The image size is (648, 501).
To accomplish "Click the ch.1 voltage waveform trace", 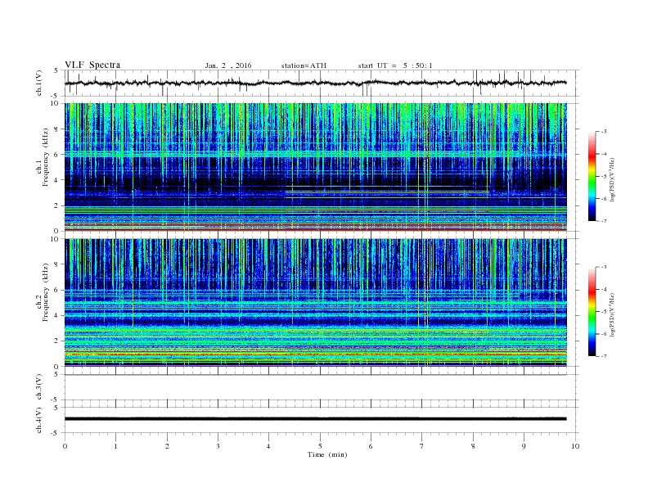I will point(315,83).
